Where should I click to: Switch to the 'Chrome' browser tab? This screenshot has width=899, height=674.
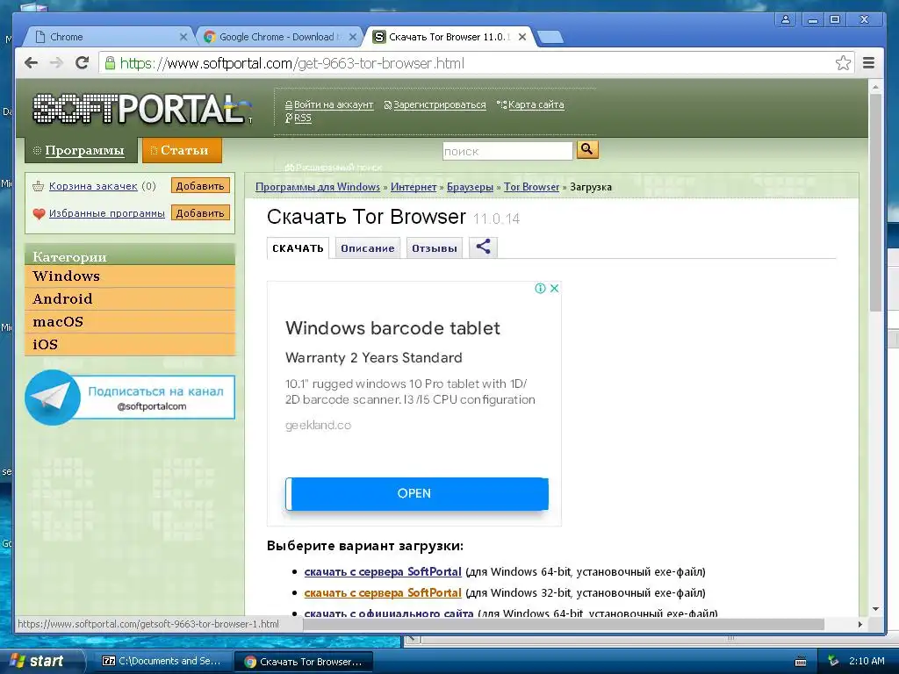(109, 37)
